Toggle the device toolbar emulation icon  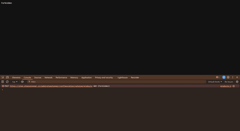tap(7, 77)
